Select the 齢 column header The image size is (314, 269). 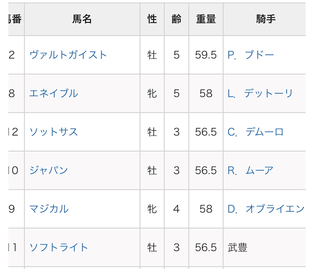(176, 19)
